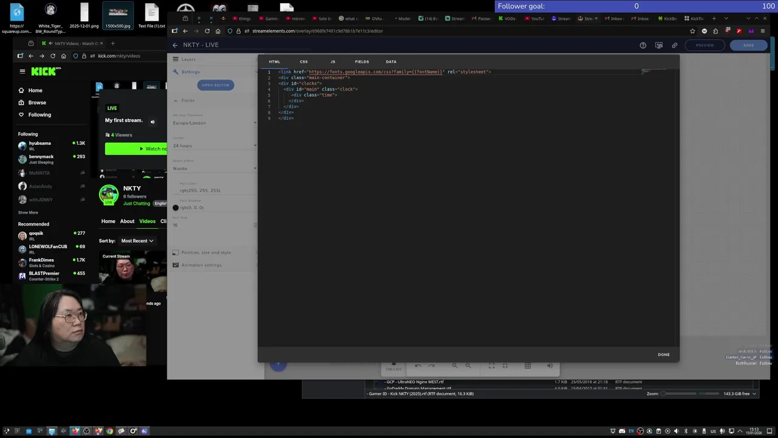Reload the StreamElements browser page
778x438 pixels.
pos(207,31)
